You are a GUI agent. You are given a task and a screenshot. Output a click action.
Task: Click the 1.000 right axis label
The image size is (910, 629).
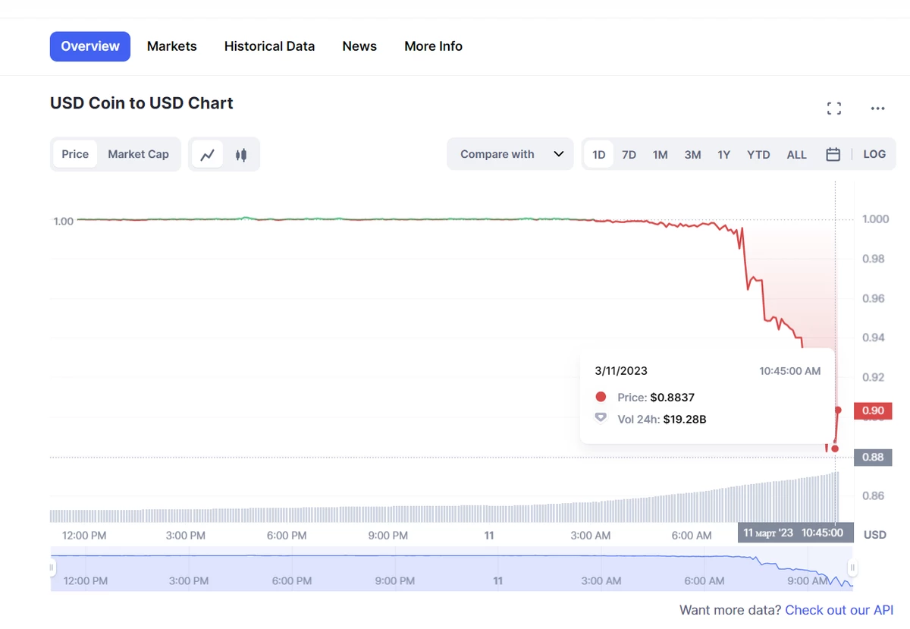[x=875, y=219]
